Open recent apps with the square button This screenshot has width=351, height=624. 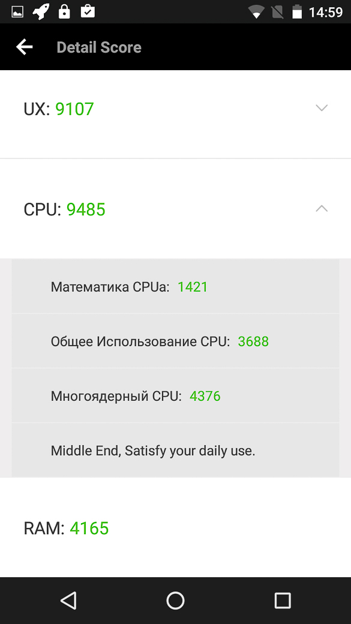pos(283,601)
